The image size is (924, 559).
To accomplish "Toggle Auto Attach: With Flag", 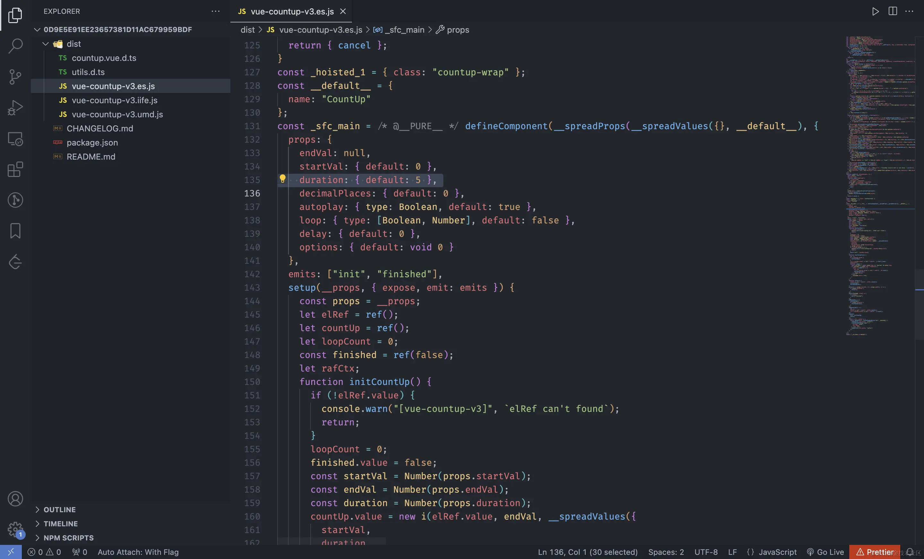I will (138, 552).
